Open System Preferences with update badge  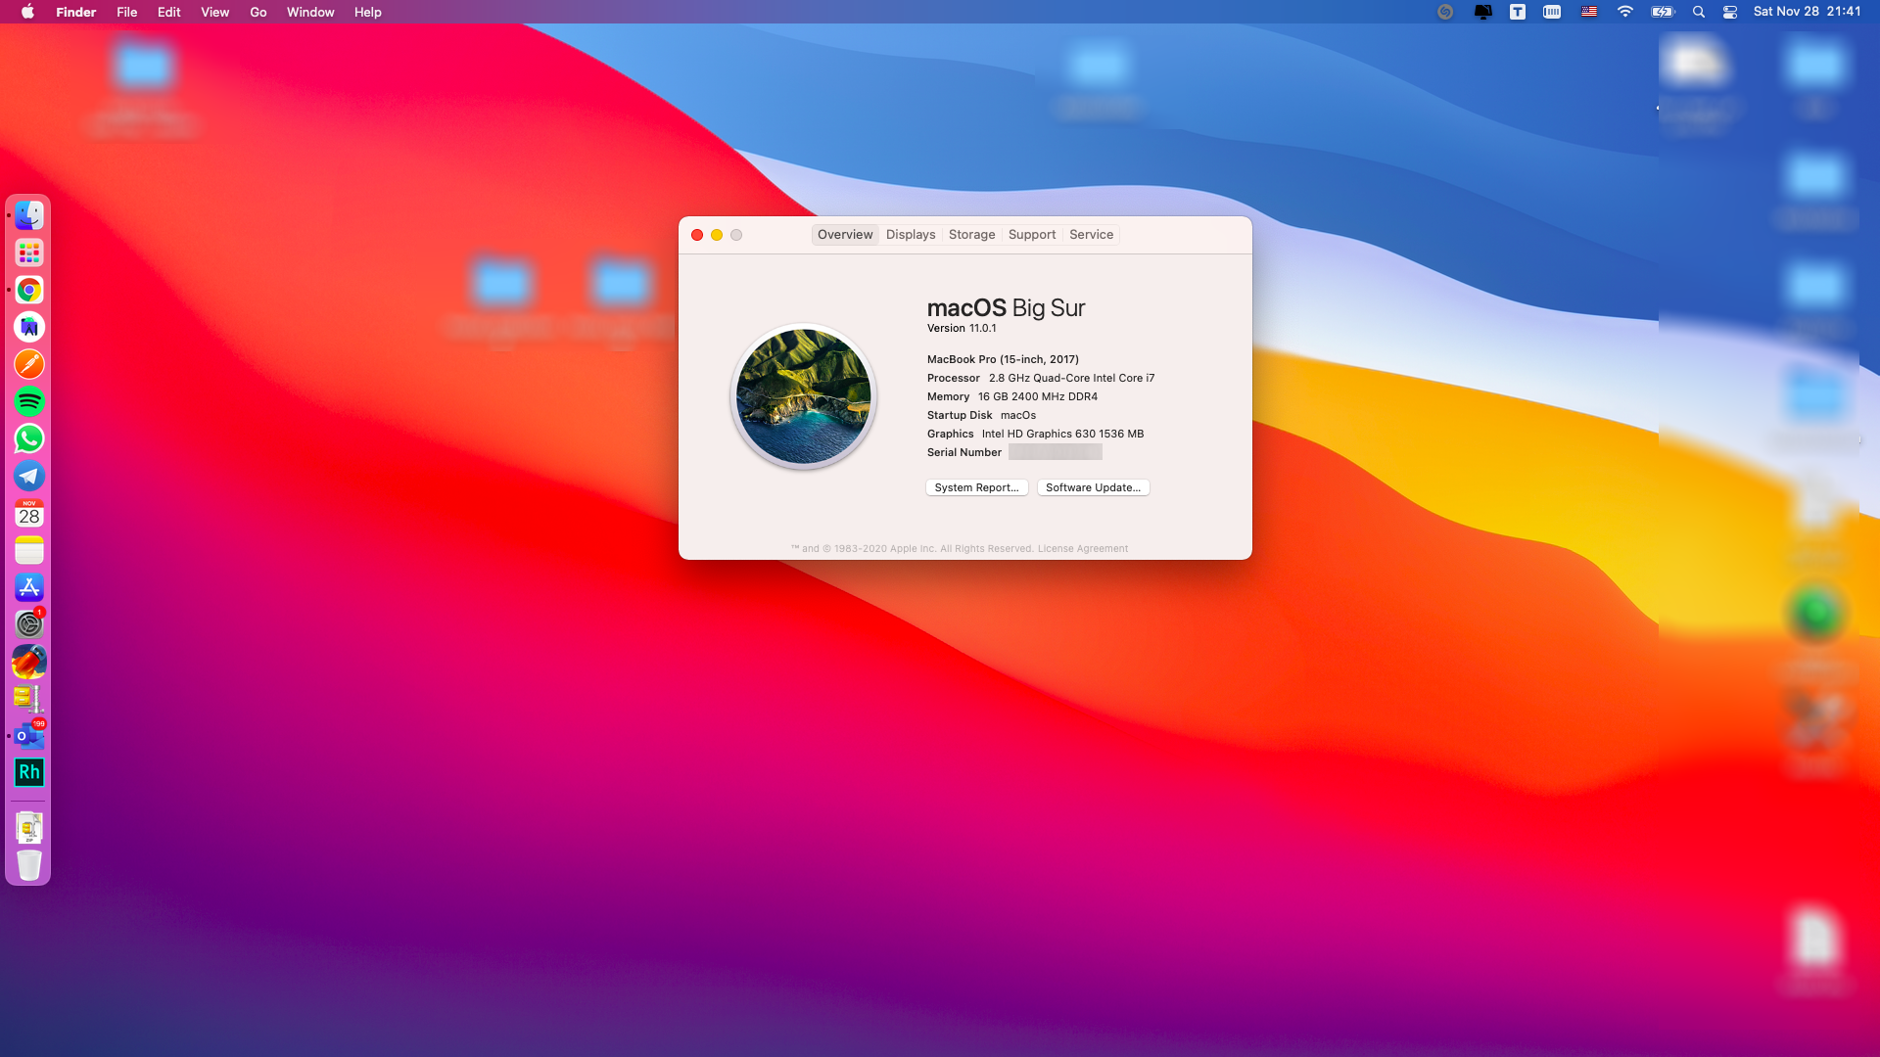tap(29, 624)
